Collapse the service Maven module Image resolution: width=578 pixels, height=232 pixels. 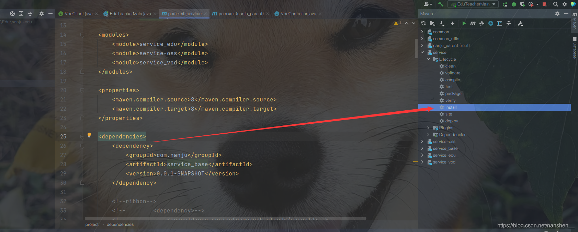tap(422, 52)
